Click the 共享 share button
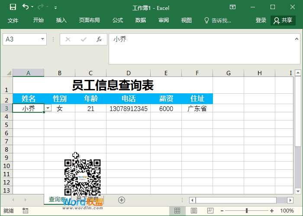The width and height of the screenshot is (303, 216). [283, 20]
